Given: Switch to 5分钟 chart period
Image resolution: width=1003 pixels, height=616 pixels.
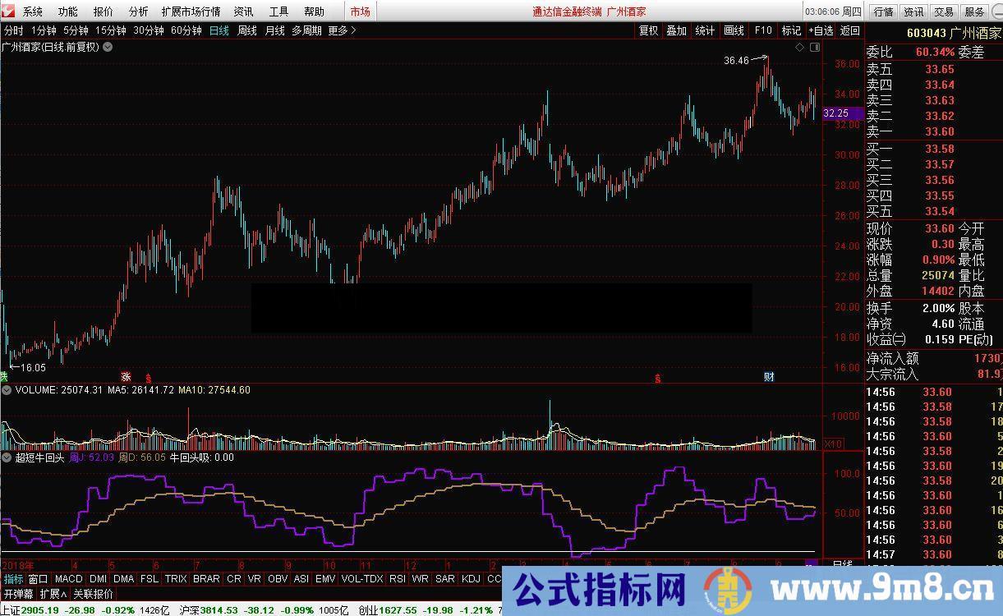Looking at the screenshot, I should 76,30.
